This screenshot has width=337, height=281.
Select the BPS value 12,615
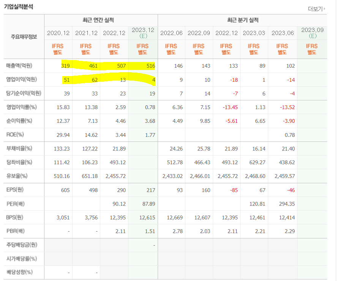point(147,218)
